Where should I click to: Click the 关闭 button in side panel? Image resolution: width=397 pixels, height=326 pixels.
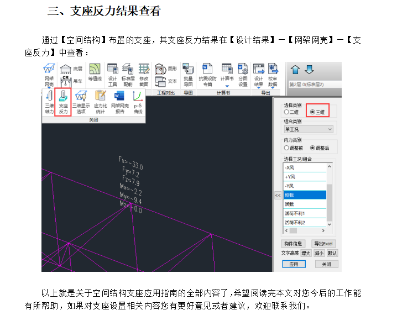pos(326,264)
